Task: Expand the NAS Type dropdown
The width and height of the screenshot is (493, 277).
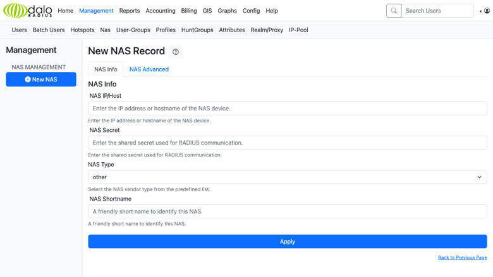Action: [x=288, y=177]
